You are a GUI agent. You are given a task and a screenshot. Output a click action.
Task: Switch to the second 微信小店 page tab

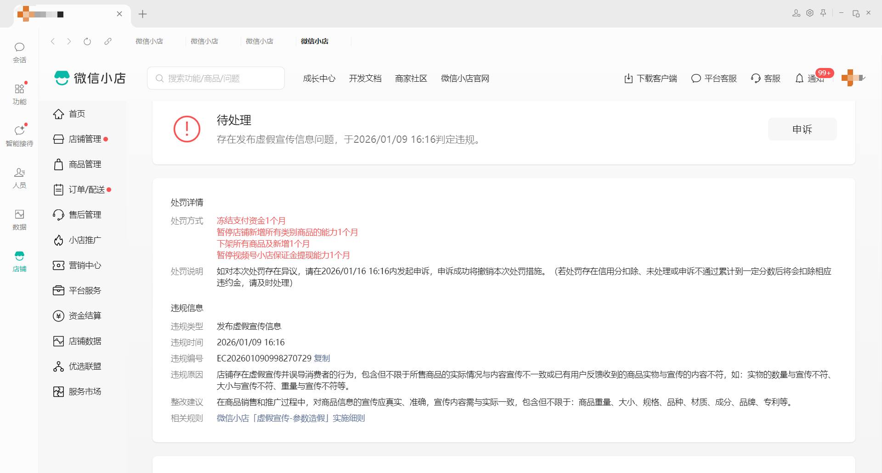coord(204,41)
